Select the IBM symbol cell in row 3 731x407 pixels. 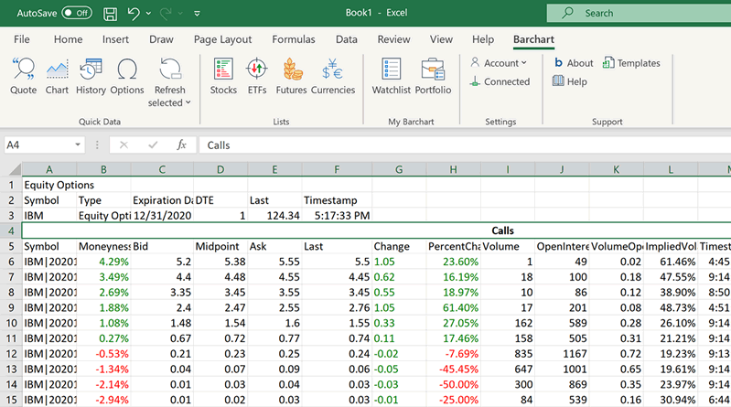[49, 215]
